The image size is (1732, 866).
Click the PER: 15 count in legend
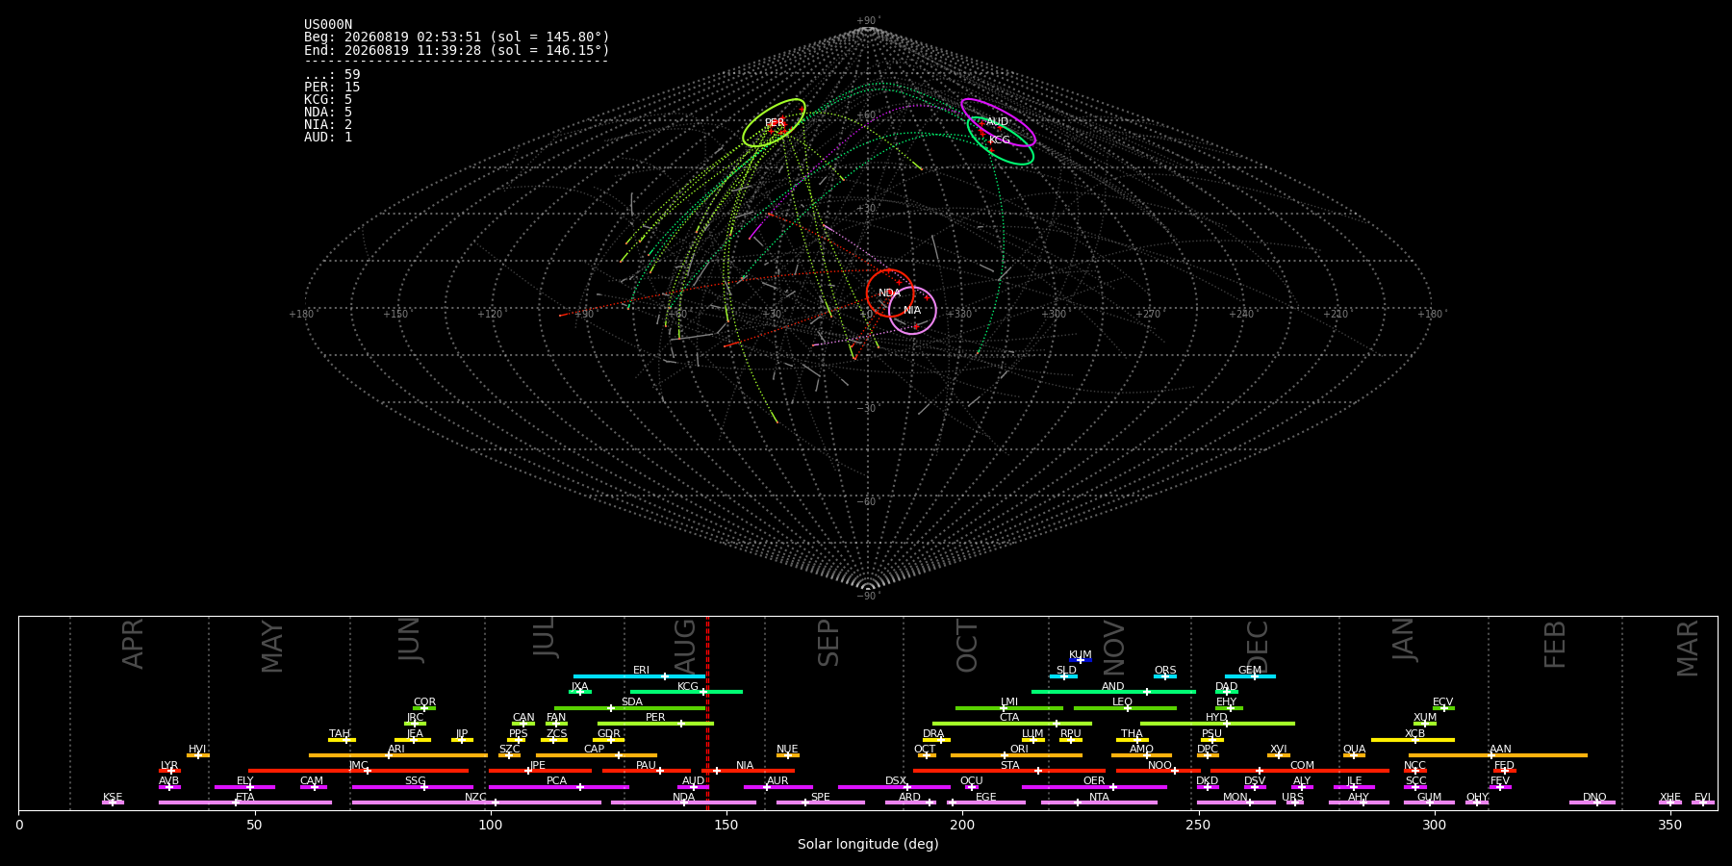[332, 88]
